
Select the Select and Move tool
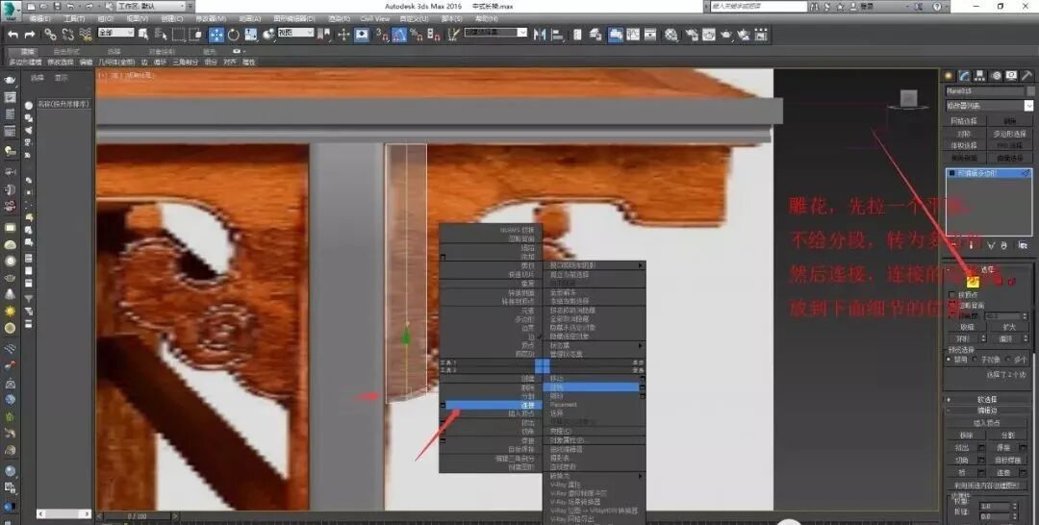pos(216,35)
